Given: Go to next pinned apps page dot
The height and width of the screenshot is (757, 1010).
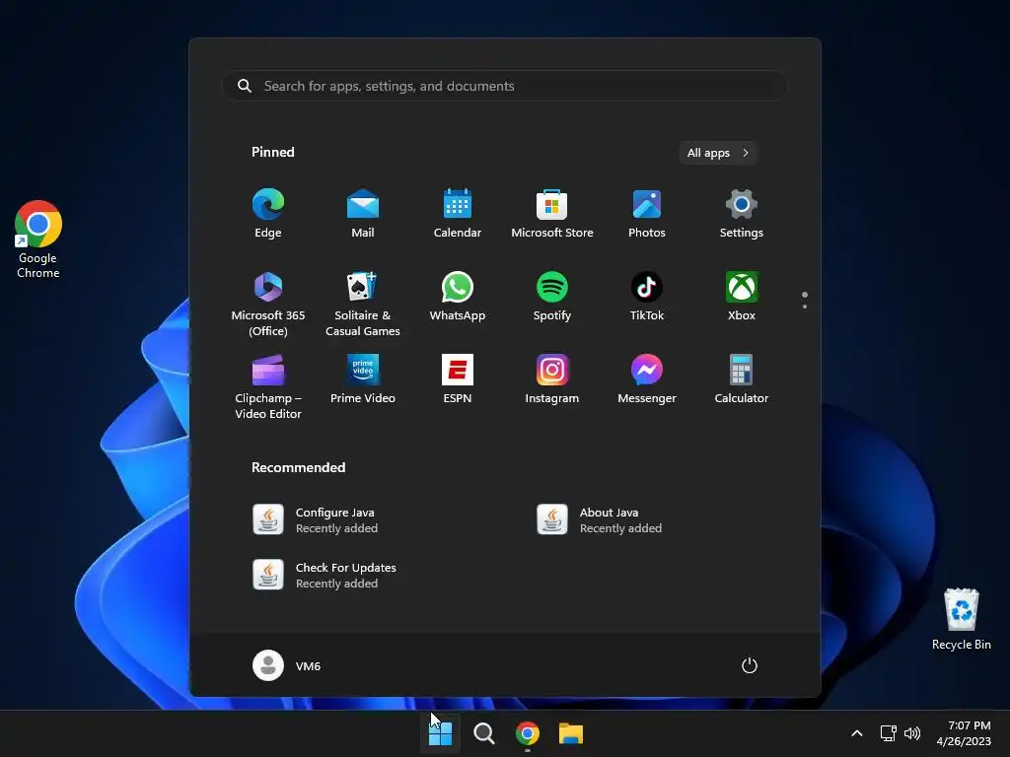Looking at the screenshot, I should coord(805,307).
